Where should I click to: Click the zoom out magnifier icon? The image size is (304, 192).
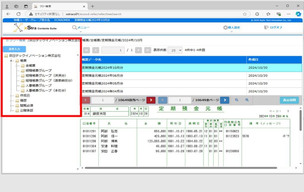point(237,100)
